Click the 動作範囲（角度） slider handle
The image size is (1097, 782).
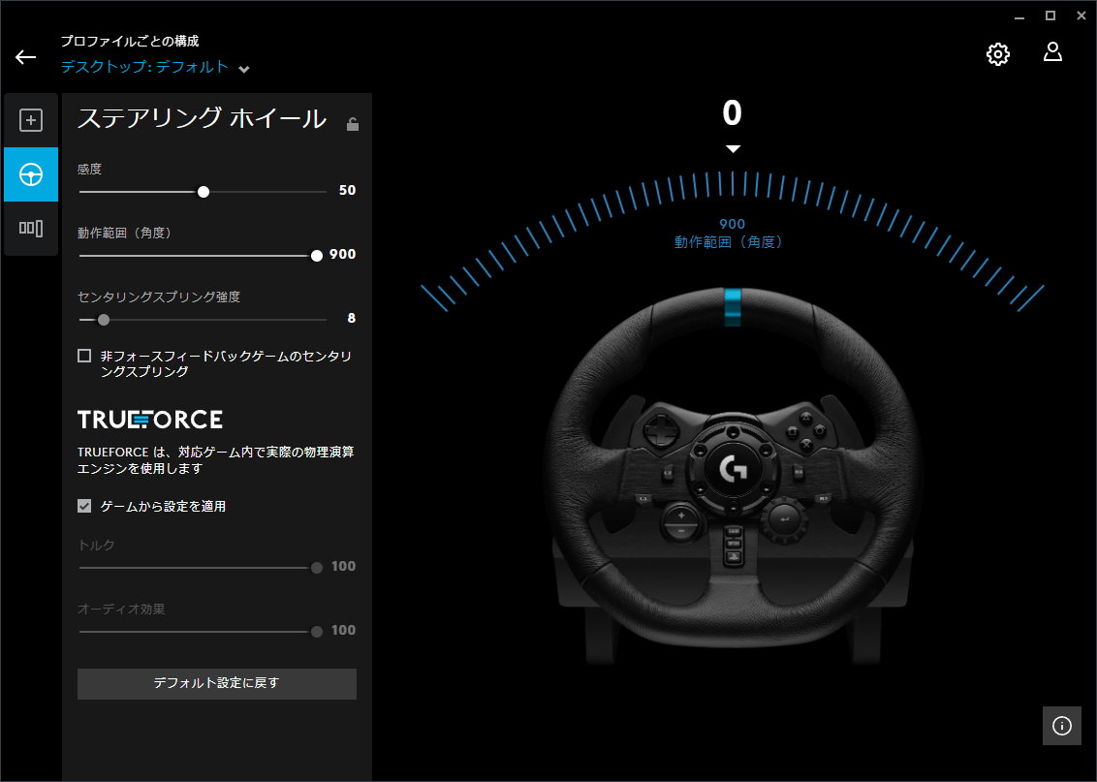[317, 256]
